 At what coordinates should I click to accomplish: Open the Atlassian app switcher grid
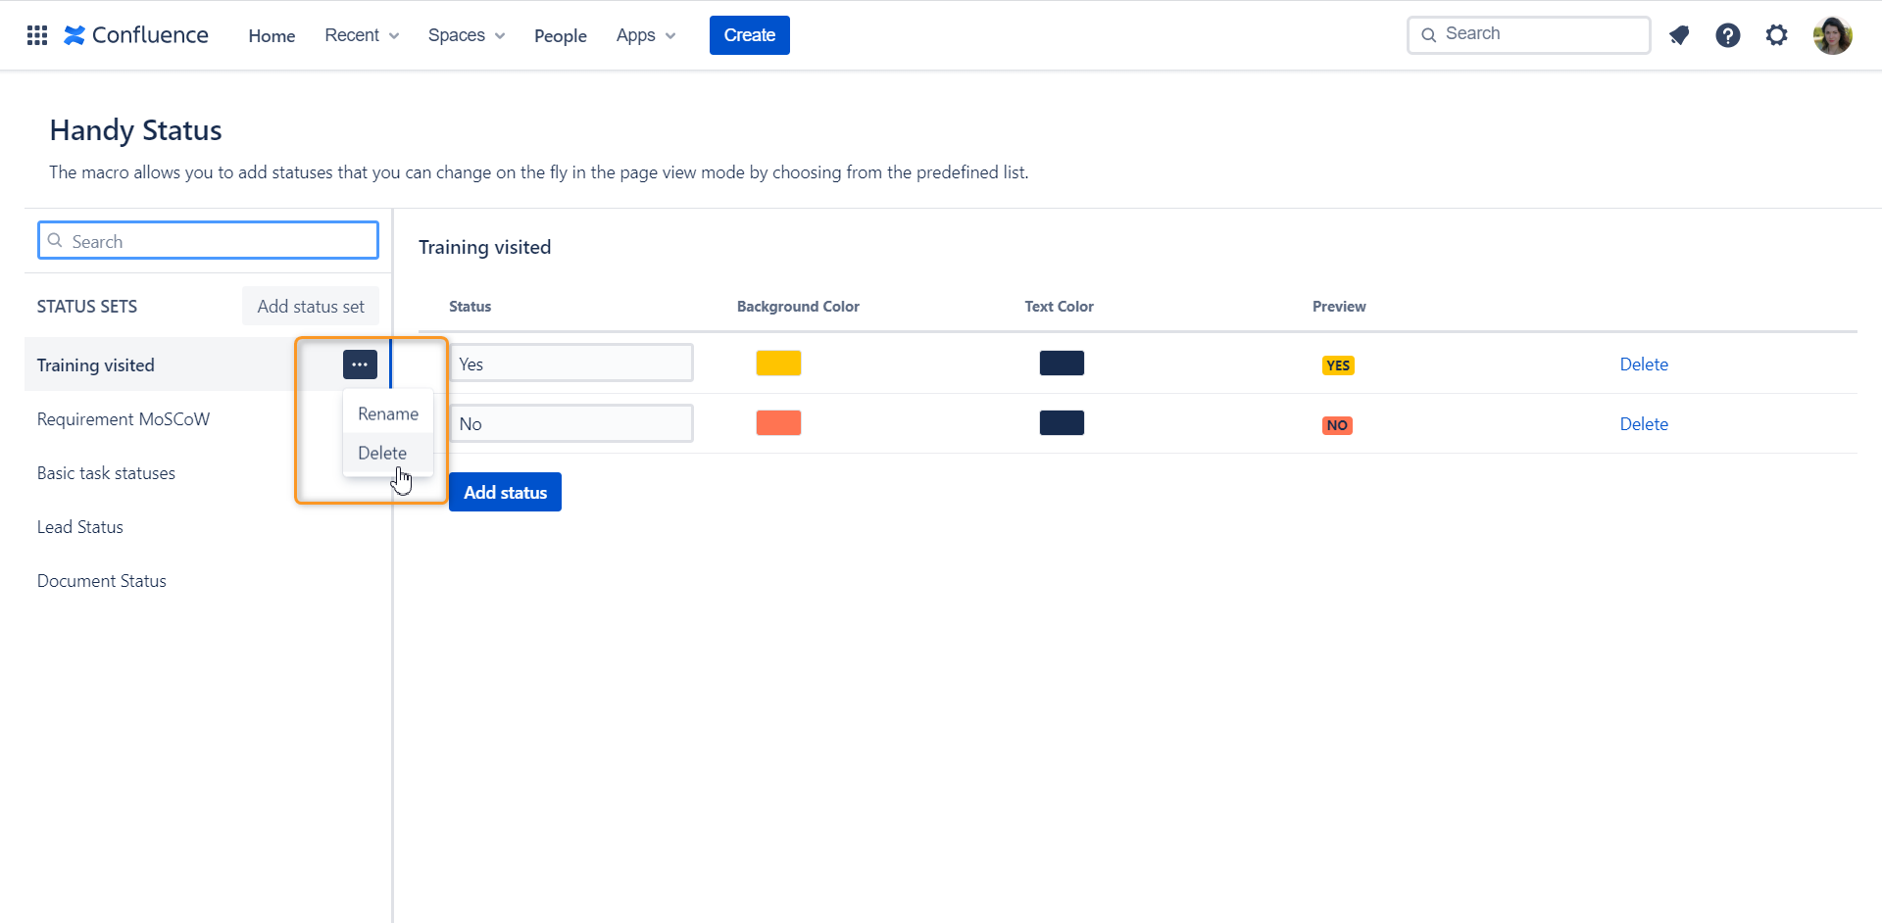coord(36,35)
